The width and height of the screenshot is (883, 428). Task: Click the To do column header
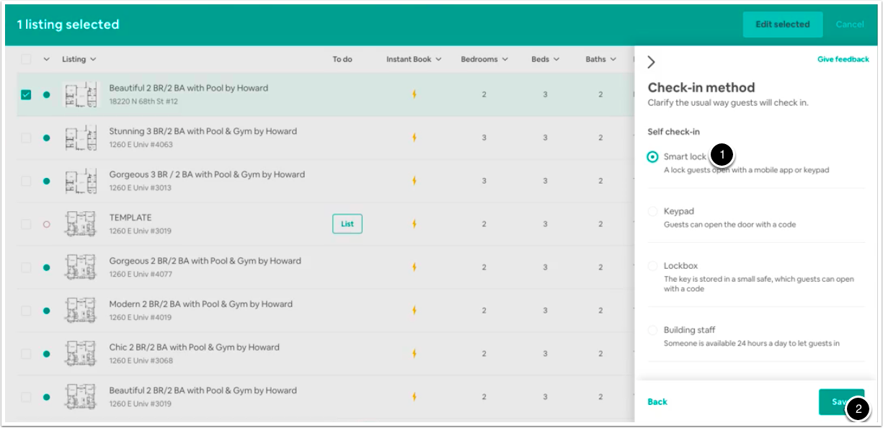point(342,59)
